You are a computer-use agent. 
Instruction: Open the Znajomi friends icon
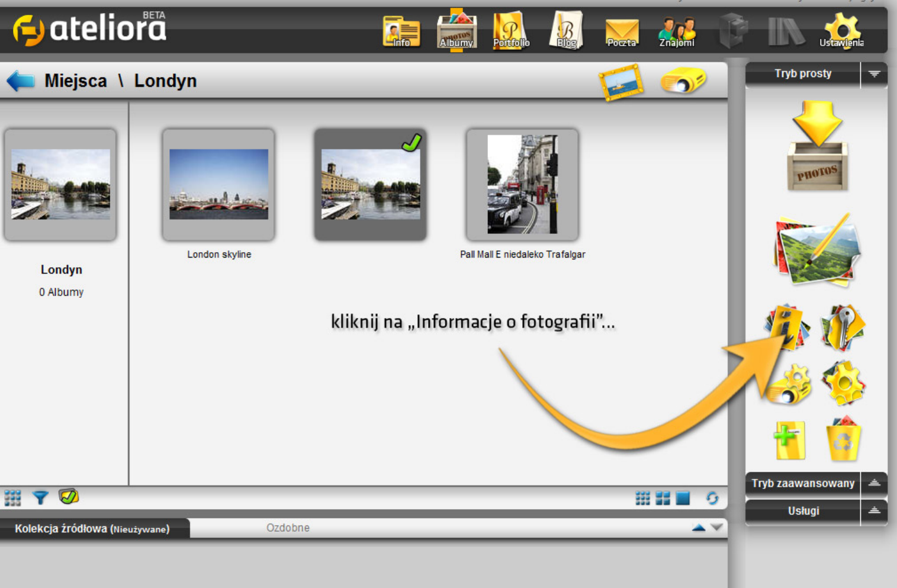click(x=677, y=32)
